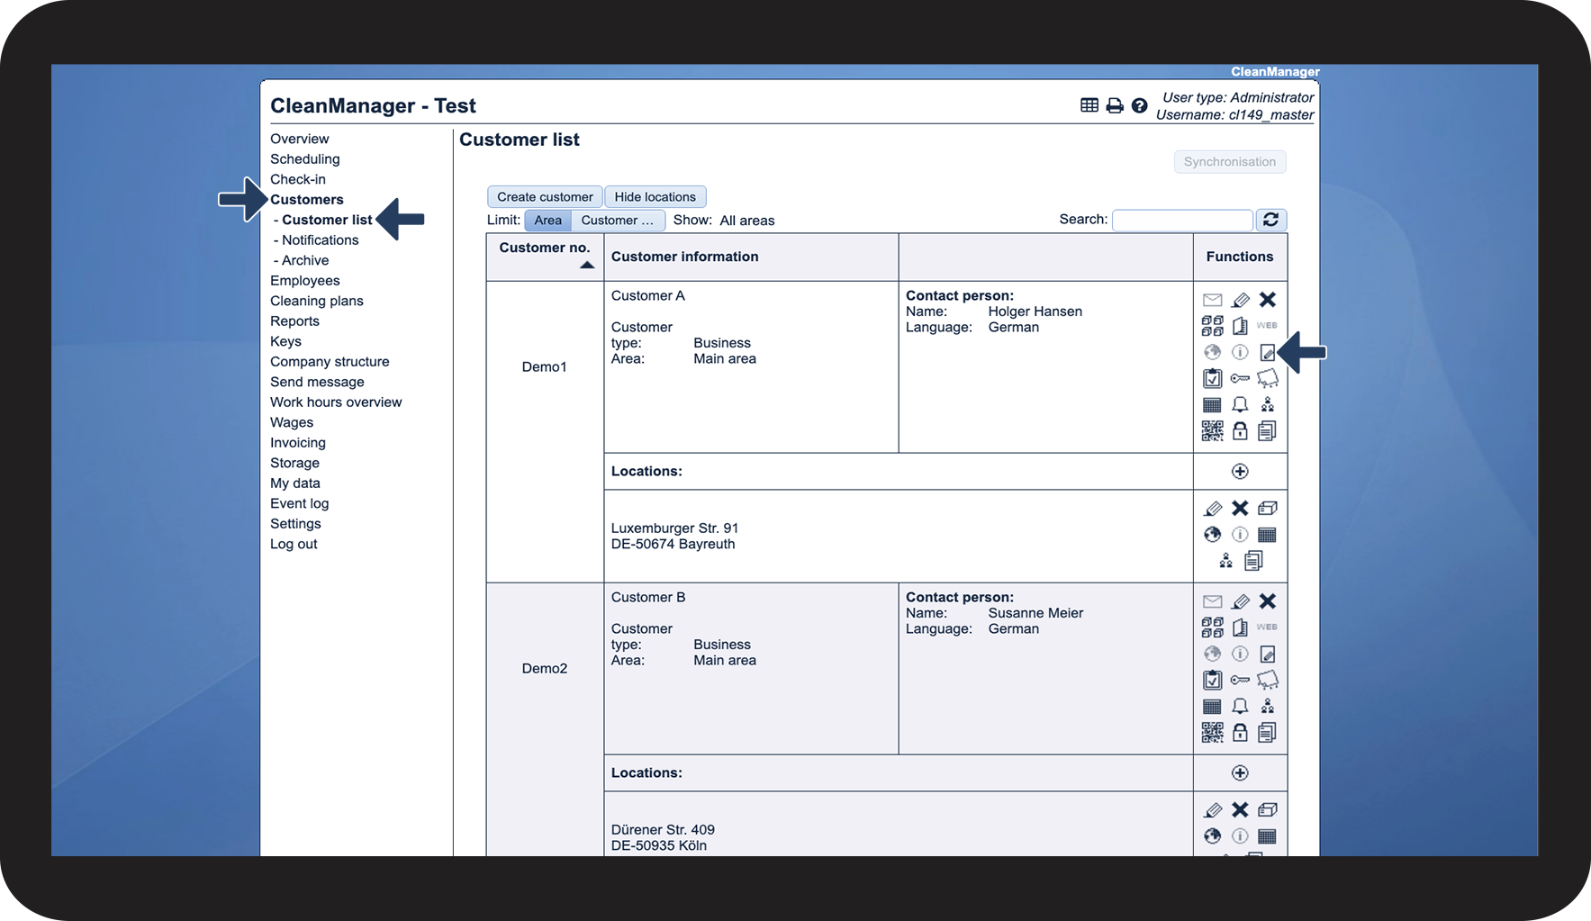Click the key icon for Customer A

(x=1241, y=378)
